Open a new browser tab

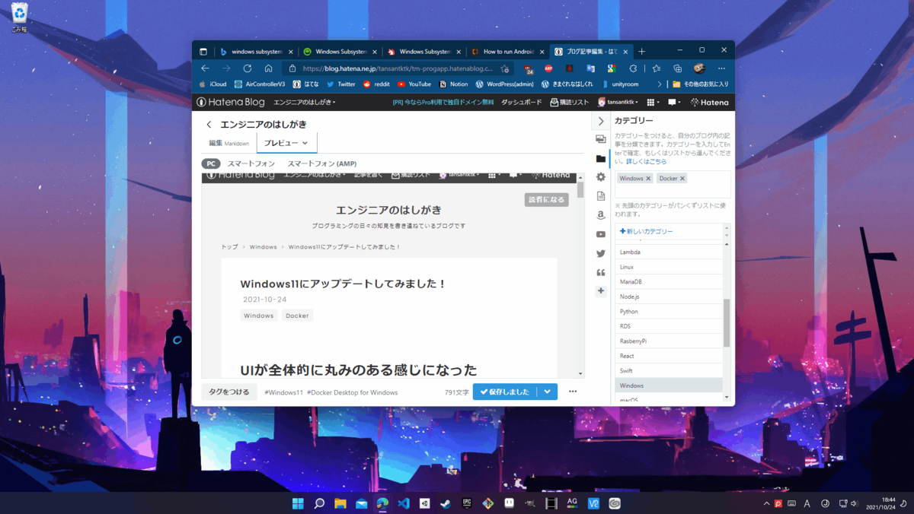(x=641, y=52)
